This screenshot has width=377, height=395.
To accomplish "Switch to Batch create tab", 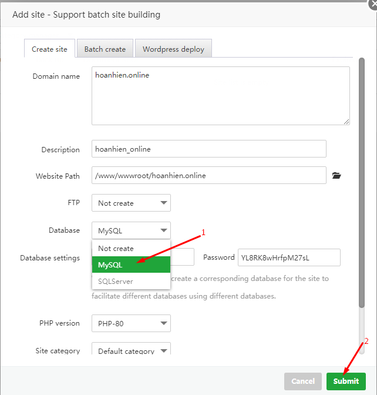I will (105, 48).
